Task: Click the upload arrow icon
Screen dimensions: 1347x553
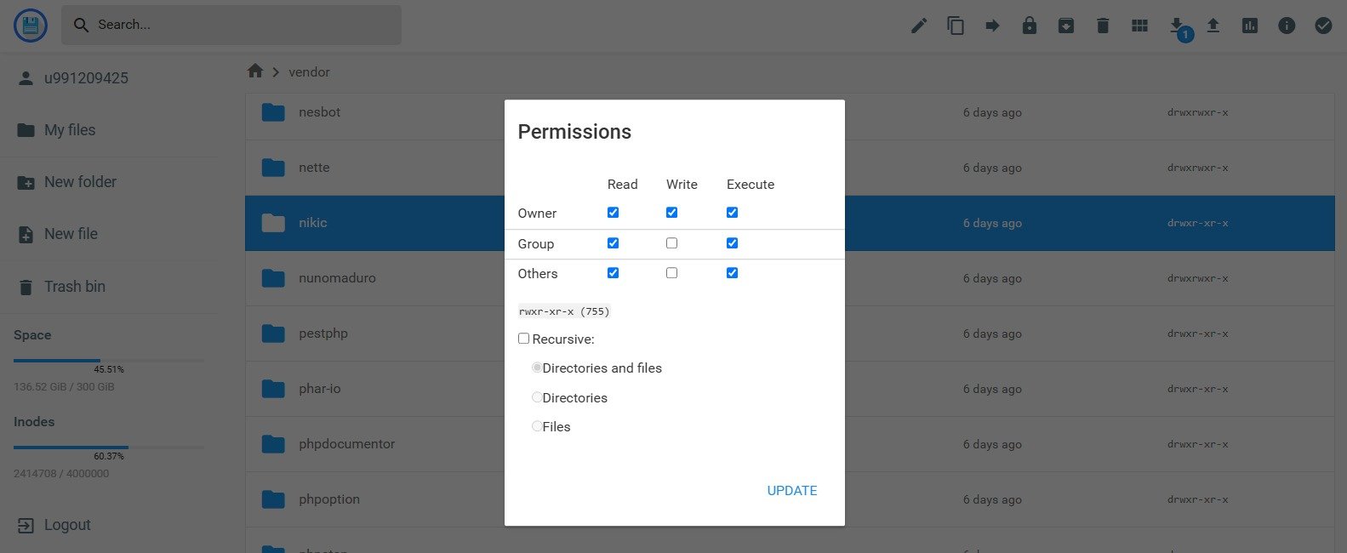Action: [x=1213, y=26]
